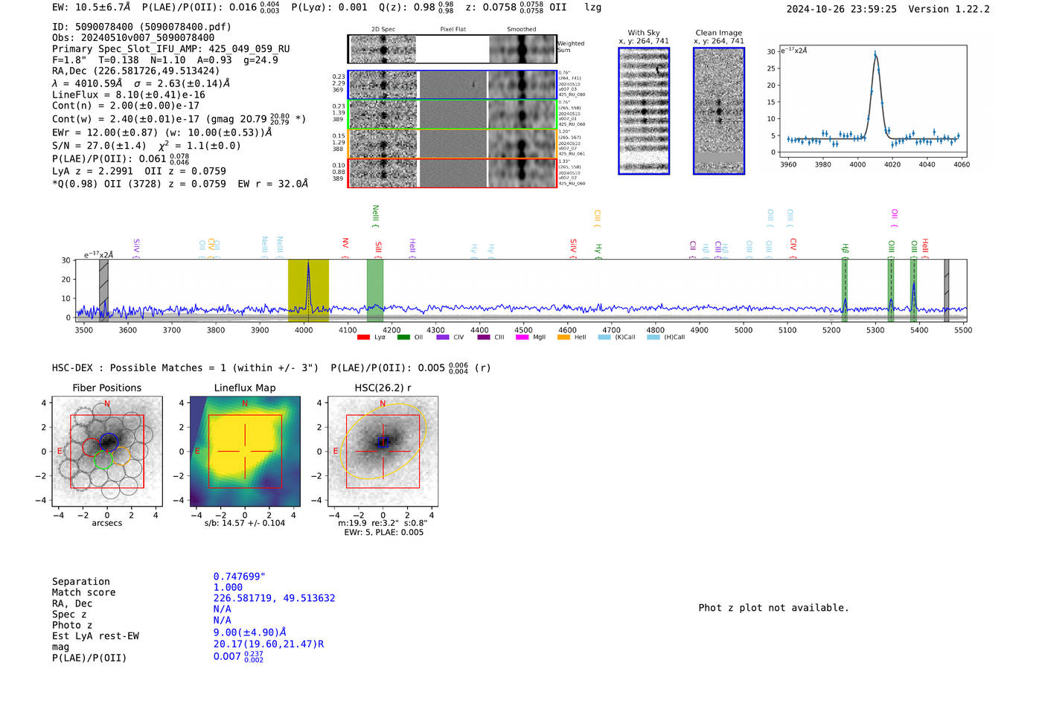The height and width of the screenshot is (709, 1042).
Task: Click the 'EWr: 5, PLAE: 0.005' caption
Action: (x=383, y=533)
